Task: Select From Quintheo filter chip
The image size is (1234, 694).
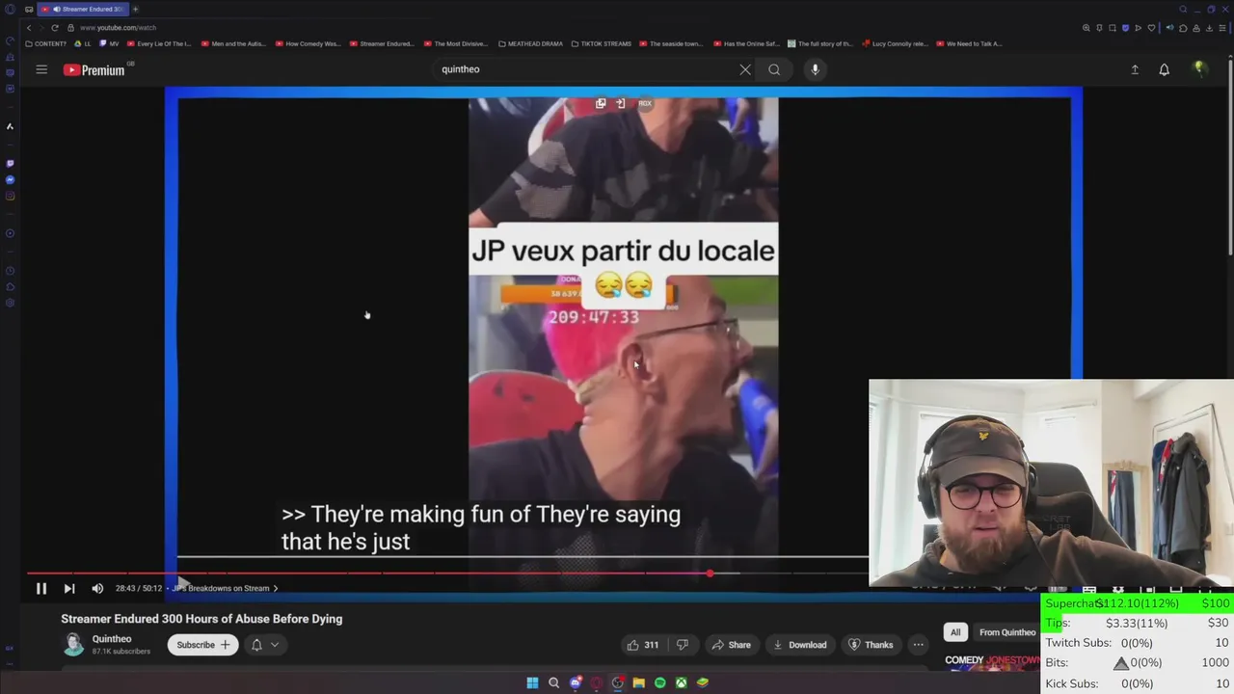Action: [1006, 632]
